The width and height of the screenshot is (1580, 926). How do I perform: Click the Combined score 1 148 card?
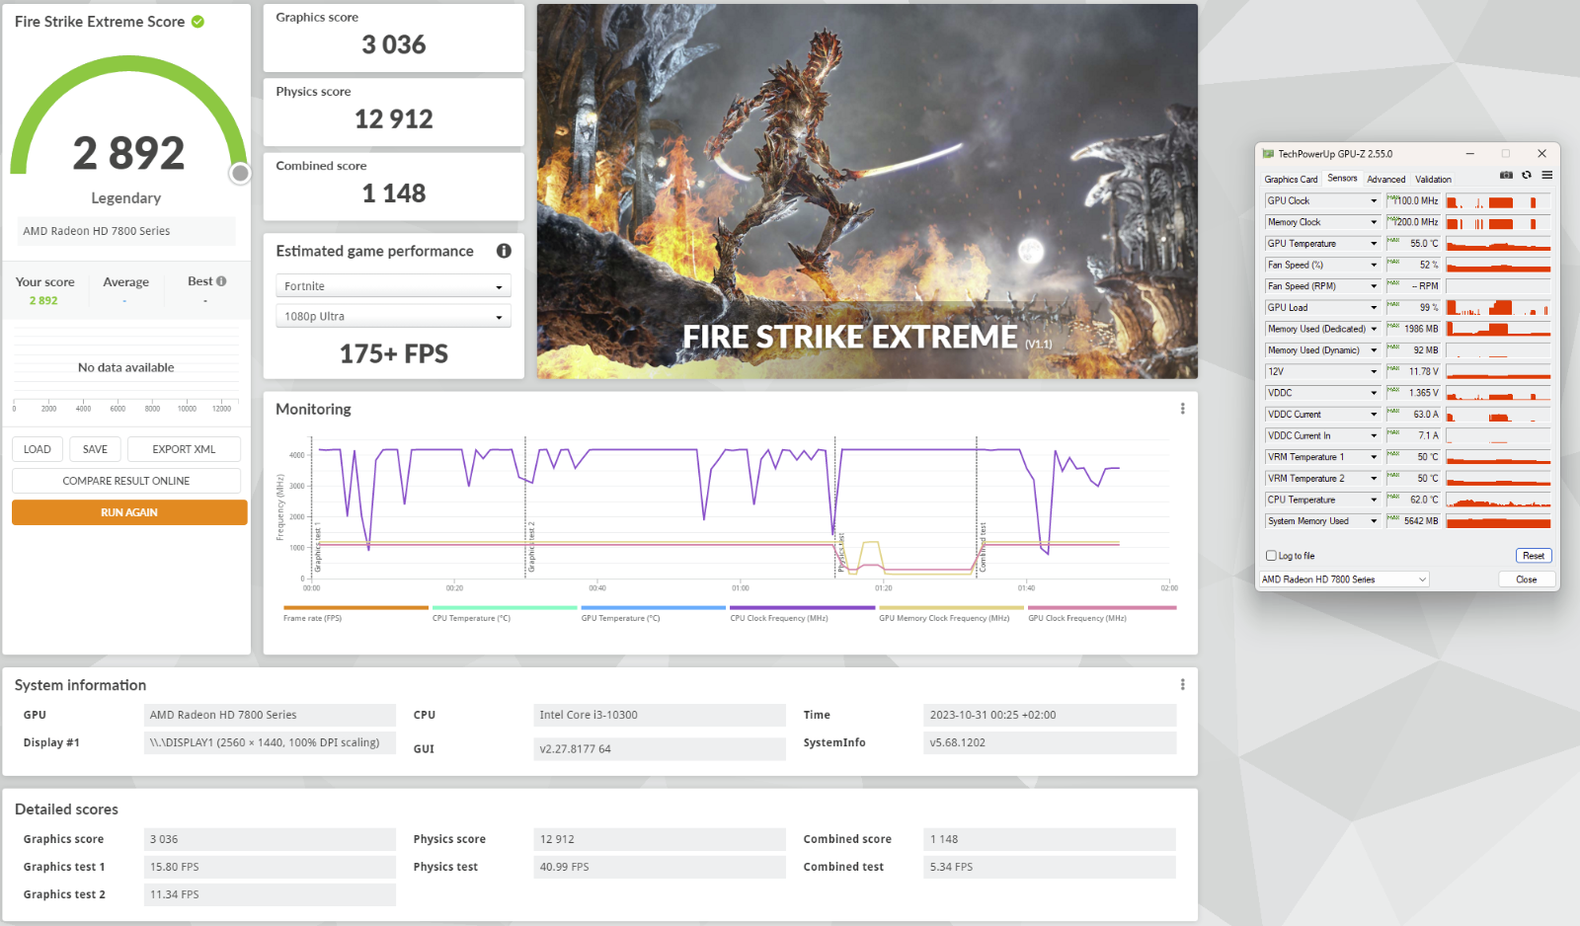pos(393,187)
